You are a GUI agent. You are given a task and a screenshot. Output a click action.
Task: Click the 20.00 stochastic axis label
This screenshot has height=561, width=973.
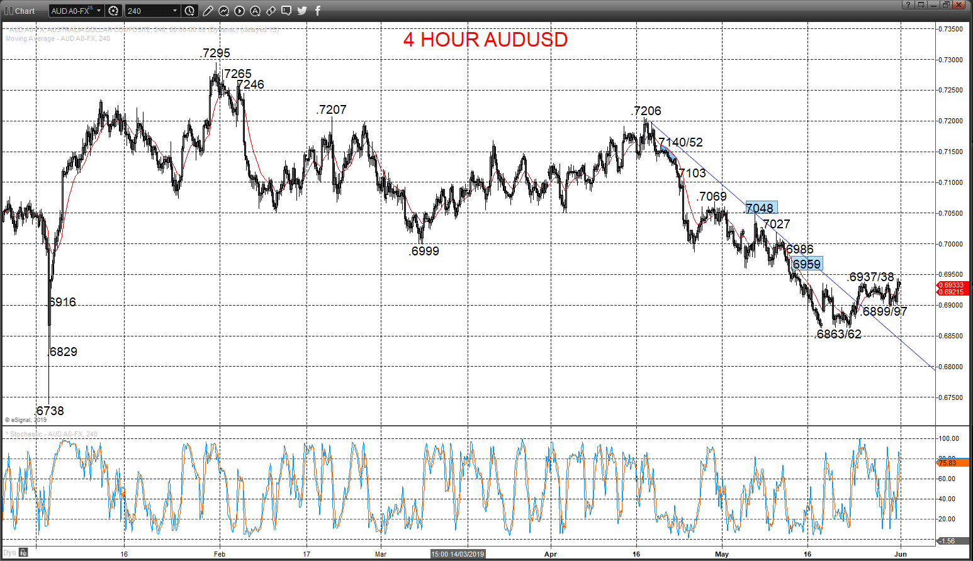pyautogui.click(x=947, y=519)
